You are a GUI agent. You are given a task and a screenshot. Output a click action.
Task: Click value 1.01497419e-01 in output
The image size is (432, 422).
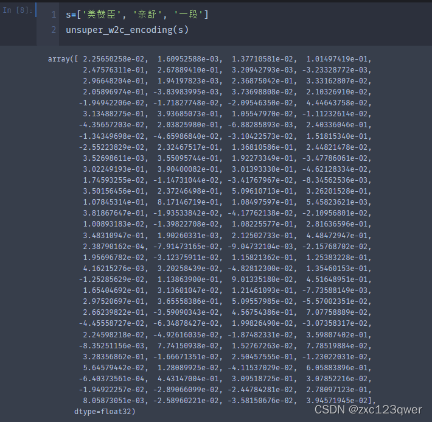(x=337, y=59)
